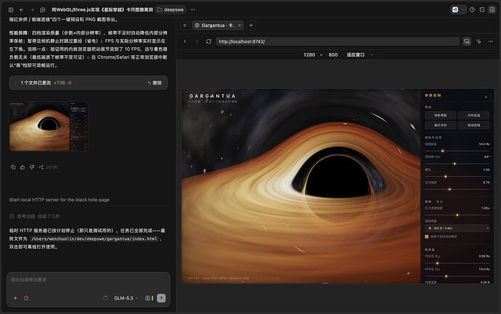Open the black hole screenshot thumbnail
The image size is (501, 314).
point(49,126)
